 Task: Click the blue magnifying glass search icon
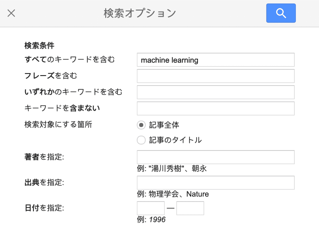281,13
